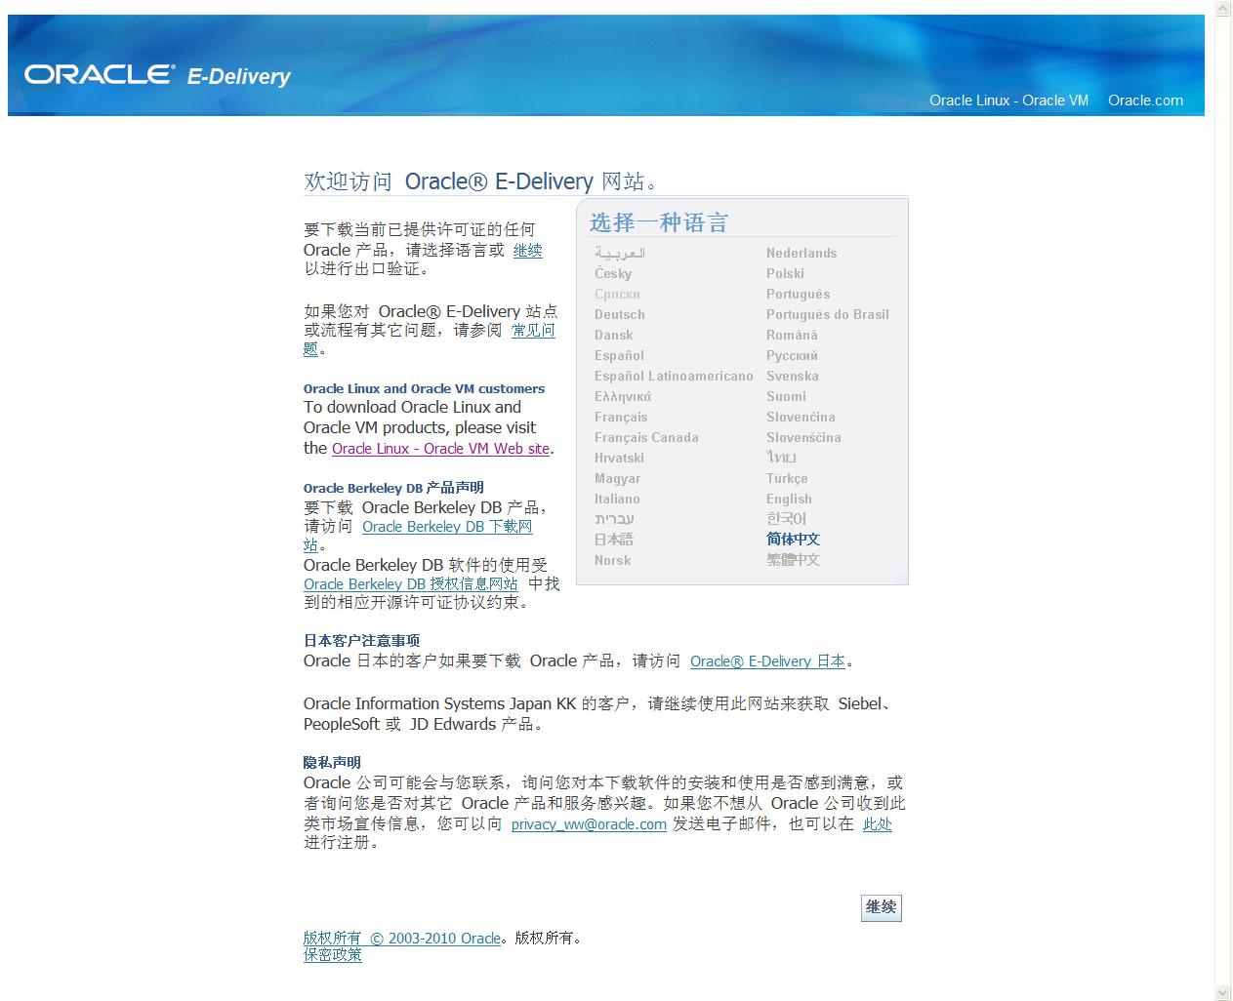The width and height of the screenshot is (1233, 1001).
Task: Select Ελληνικά language
Action: click(x=623, y=396)
